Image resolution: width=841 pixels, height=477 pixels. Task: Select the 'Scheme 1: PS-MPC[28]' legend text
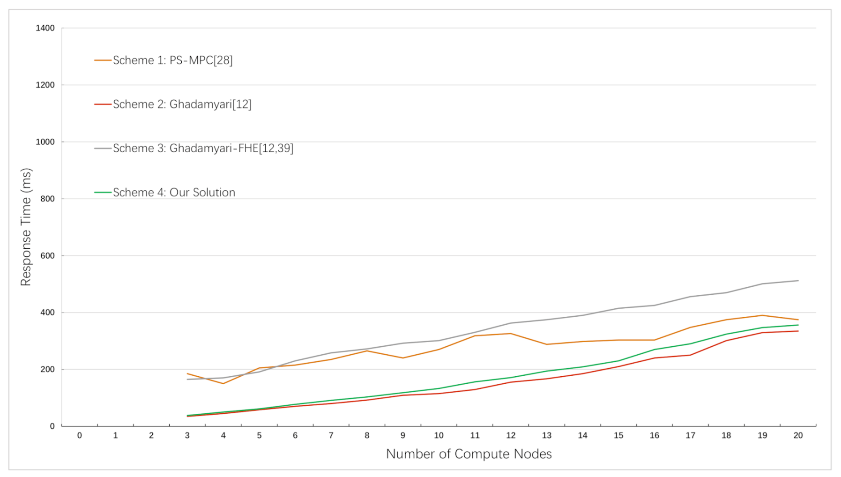[172, 60]
